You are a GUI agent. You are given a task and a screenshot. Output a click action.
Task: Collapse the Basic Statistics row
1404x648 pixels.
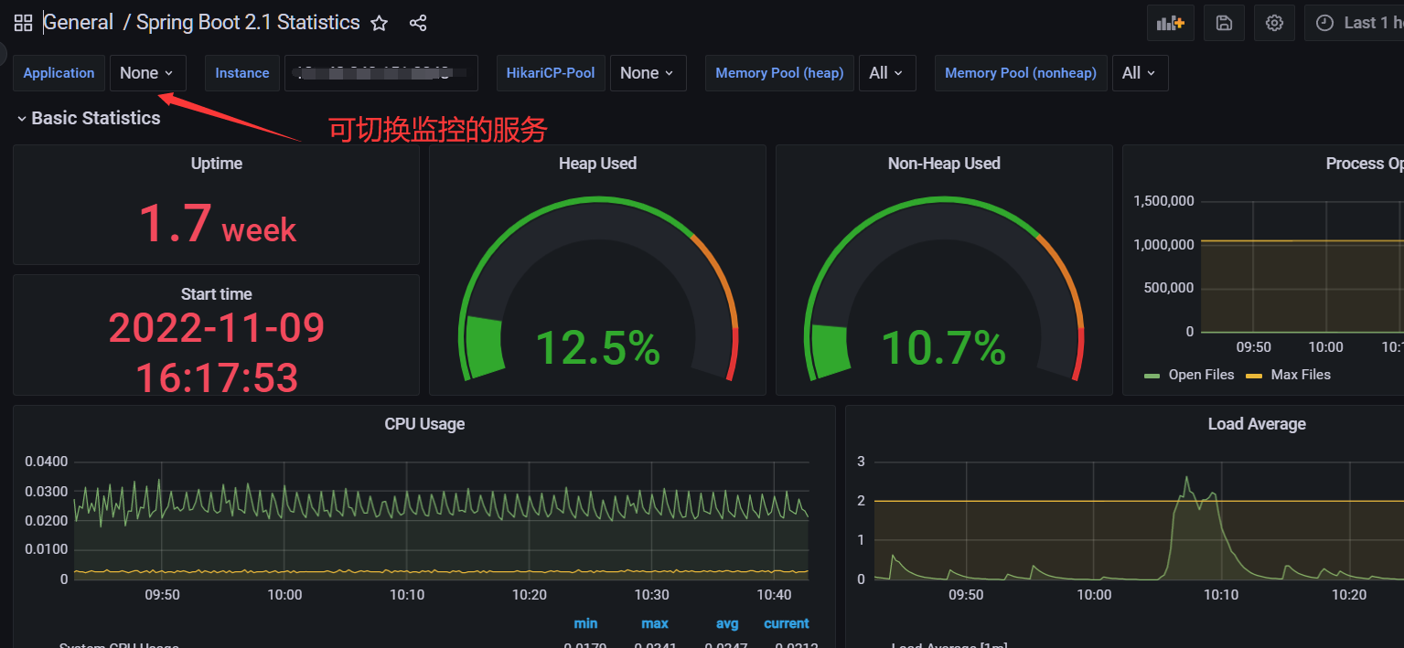click(x=88, y=118)
